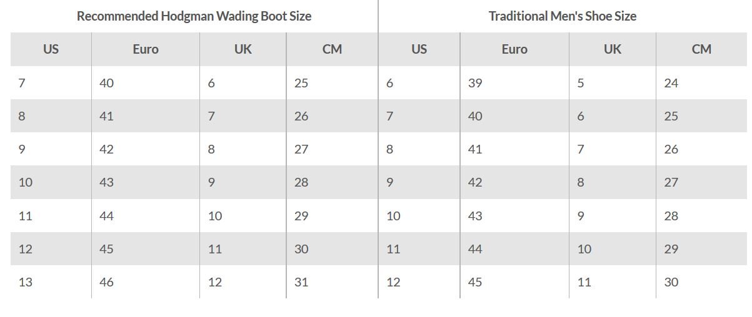Click the Traditional Men's Shoe Size heading

click(x=562, y=16)
